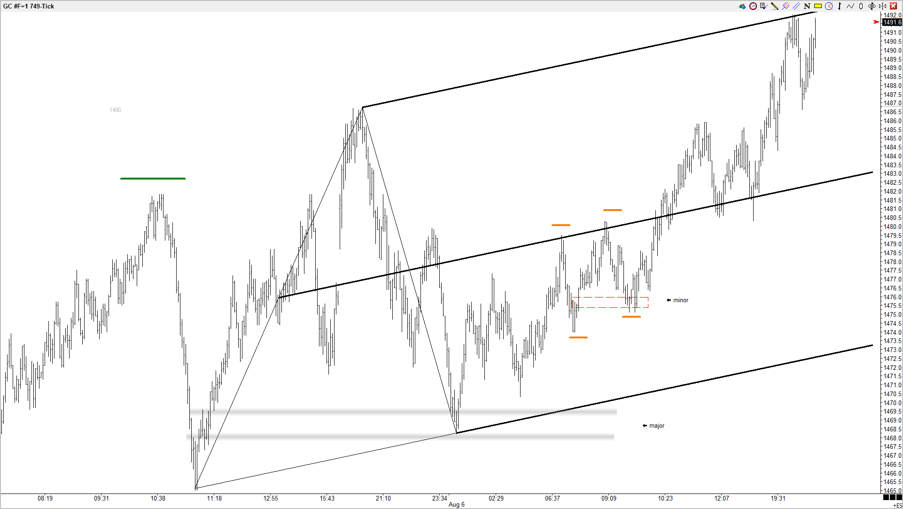Click the +ES symbol link at bottom
Image resolution: width=903 pixels, height=509 pixels.
pyautogui.click(x=897, y=505)
